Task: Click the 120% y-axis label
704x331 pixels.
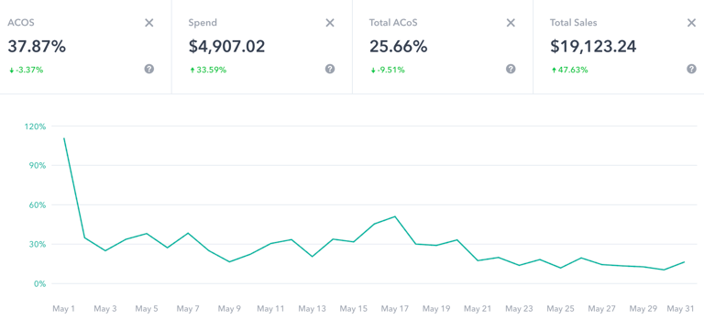Action: tap(37, 127)
